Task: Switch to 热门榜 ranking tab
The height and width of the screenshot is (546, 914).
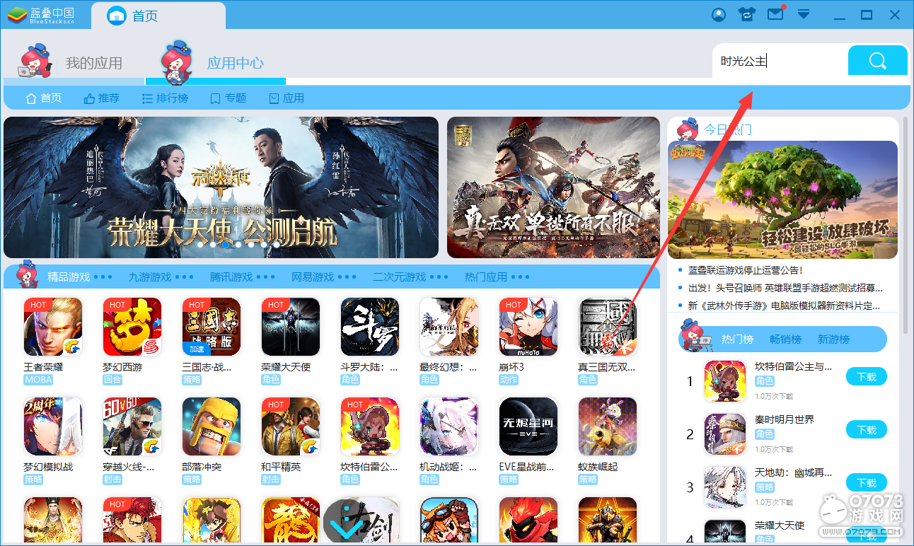Action: point(737,339)
